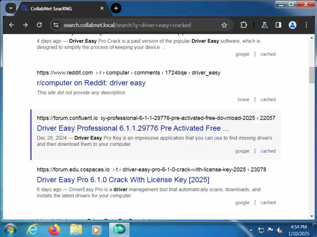Close the CollabNet SearXNG tab
Viewport: 317px width, 237px height.
(x=102, y=8)
